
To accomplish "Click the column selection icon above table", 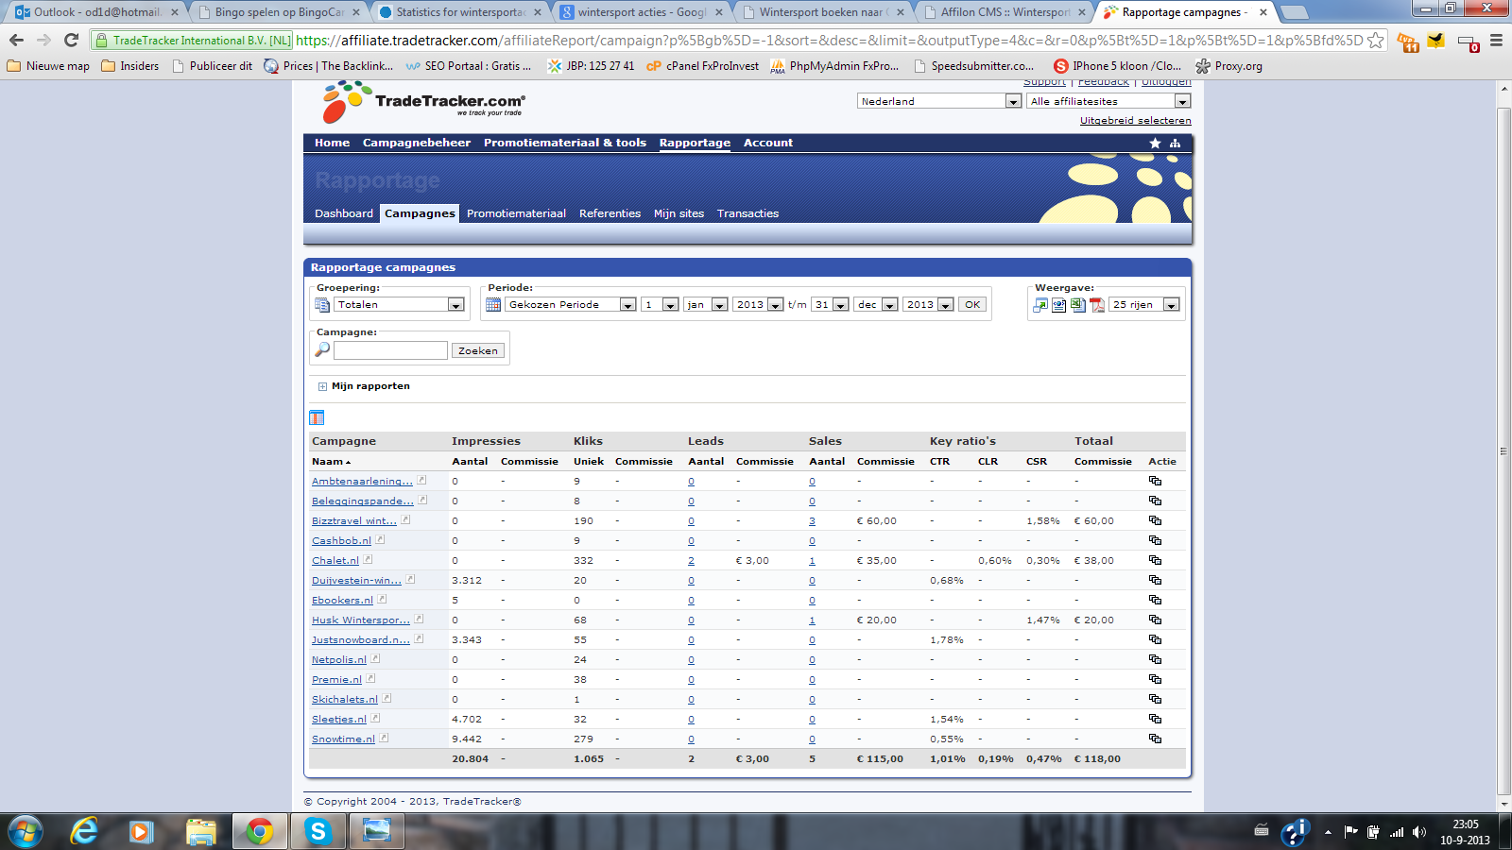I will pos(317,417).
